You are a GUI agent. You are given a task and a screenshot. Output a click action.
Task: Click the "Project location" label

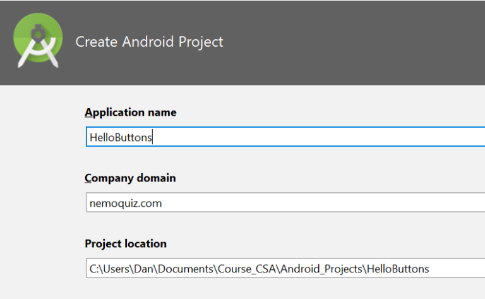click(x=126, y=244)
